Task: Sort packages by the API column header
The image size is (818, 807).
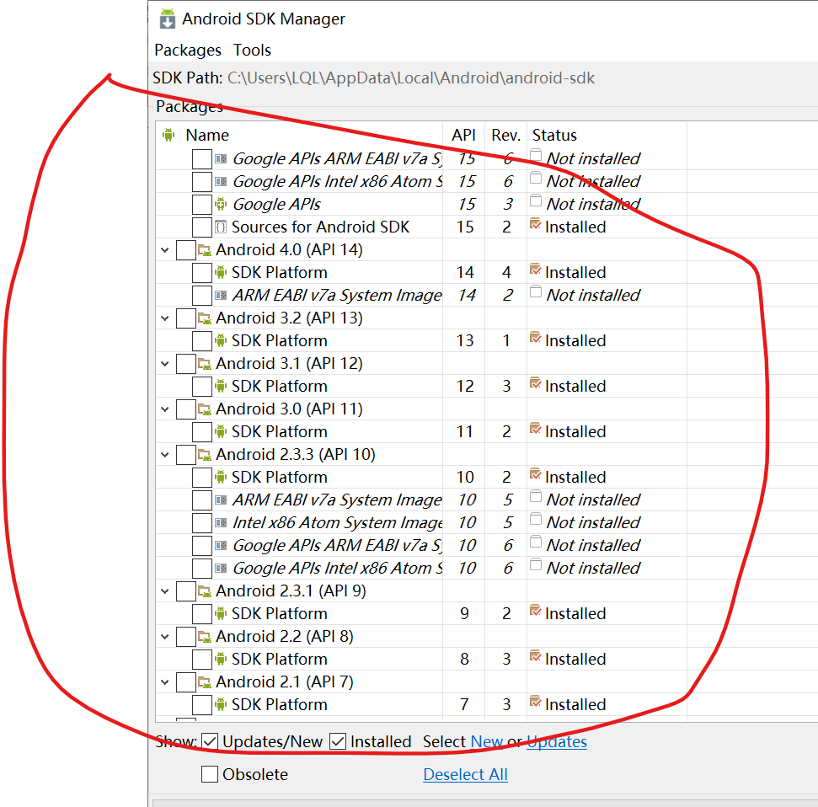Action: tap(463, 135)
